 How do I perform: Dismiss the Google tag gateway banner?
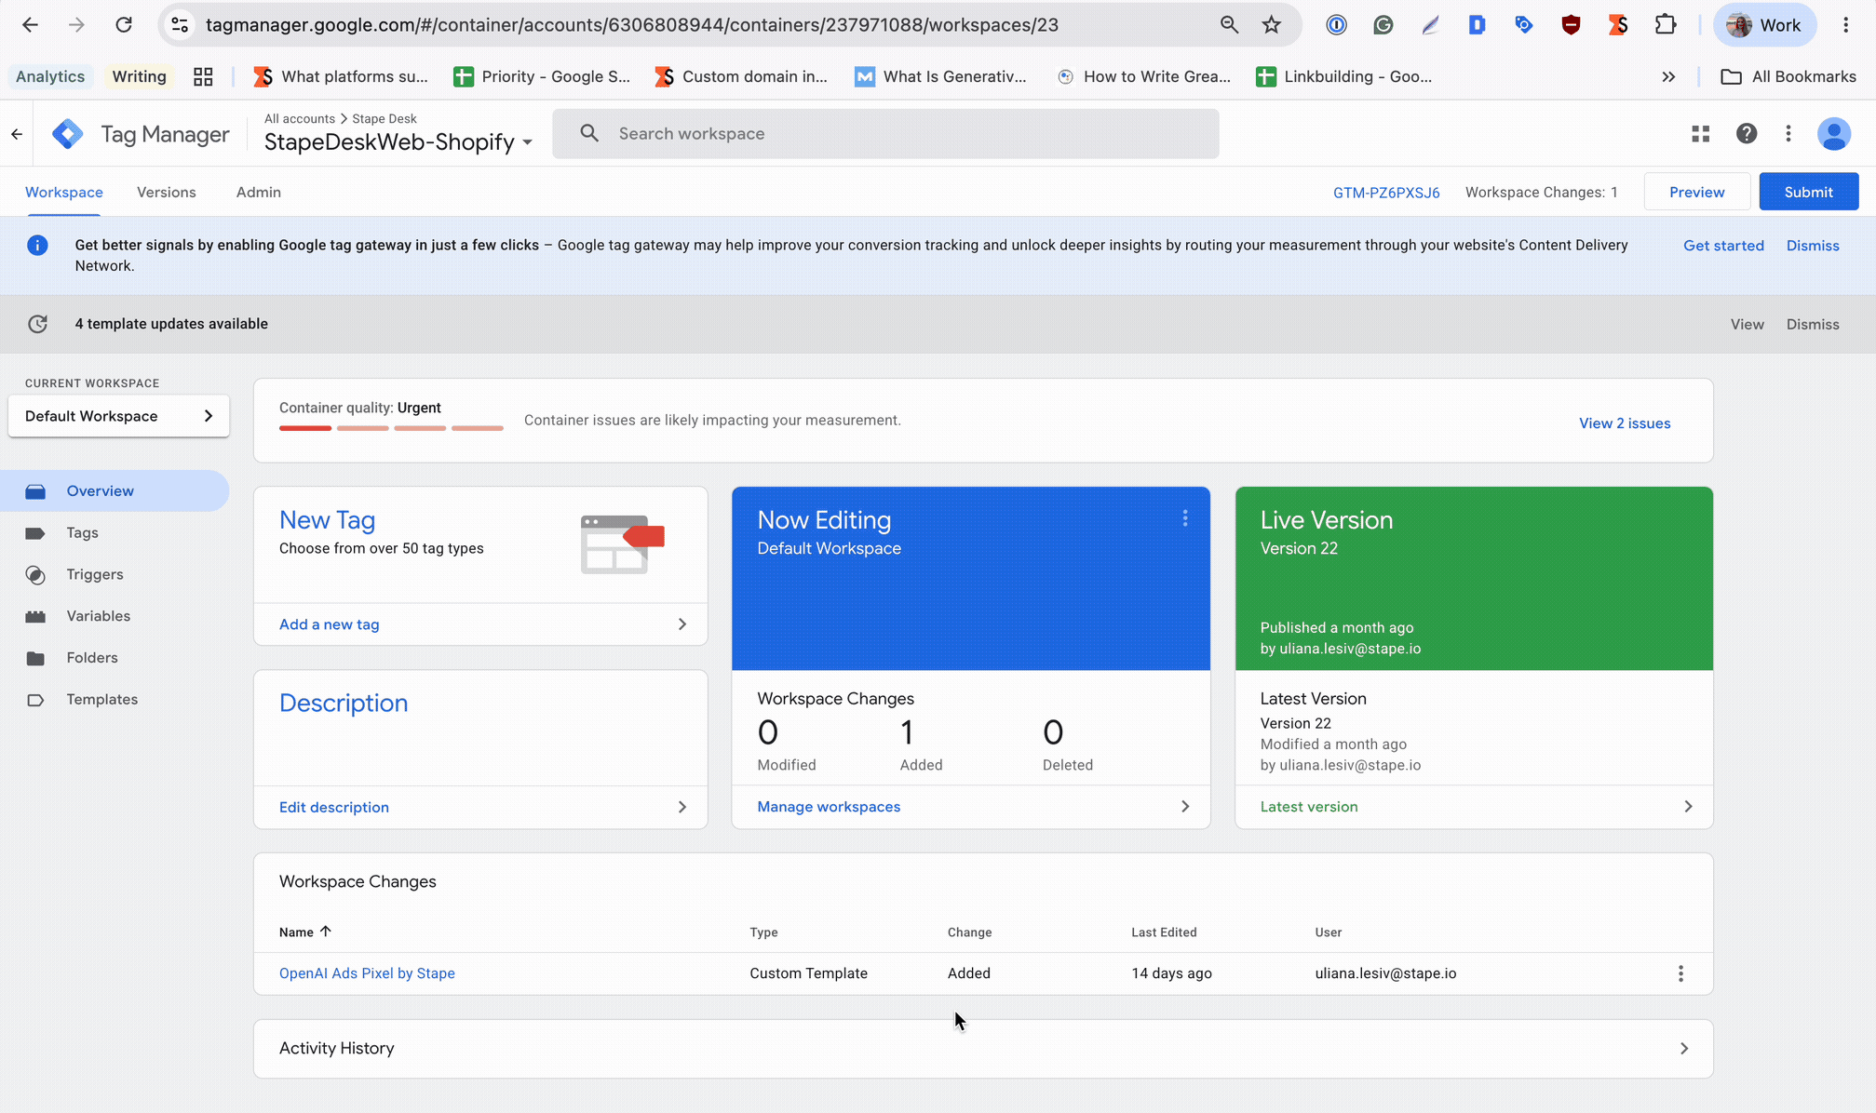click(x=1813, y=246)
